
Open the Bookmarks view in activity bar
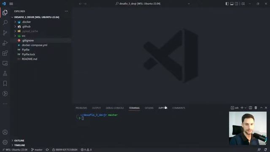point(5,84)
